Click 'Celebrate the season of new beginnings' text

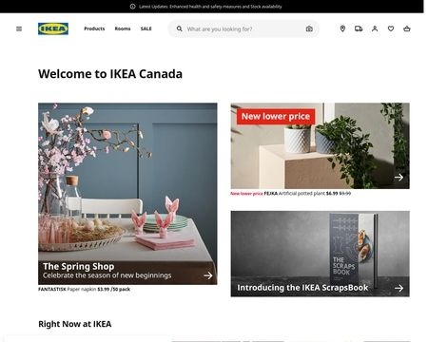pyautogui.click(x=107, y=275)
